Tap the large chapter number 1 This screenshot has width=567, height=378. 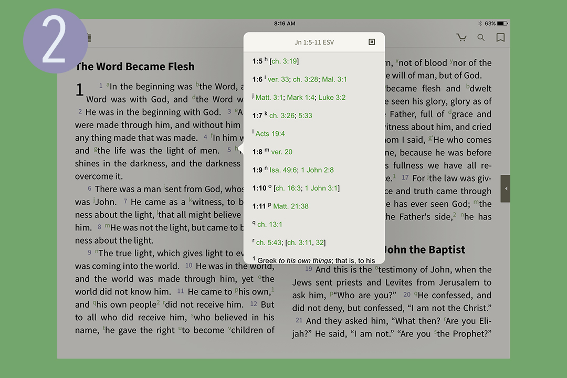point(80,90)
